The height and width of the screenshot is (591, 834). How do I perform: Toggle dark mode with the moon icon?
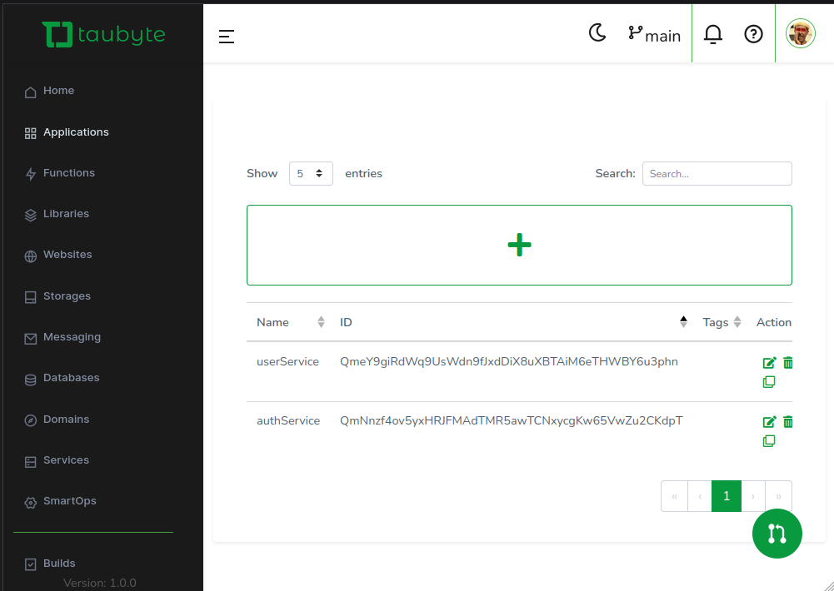tap(597, 33)
